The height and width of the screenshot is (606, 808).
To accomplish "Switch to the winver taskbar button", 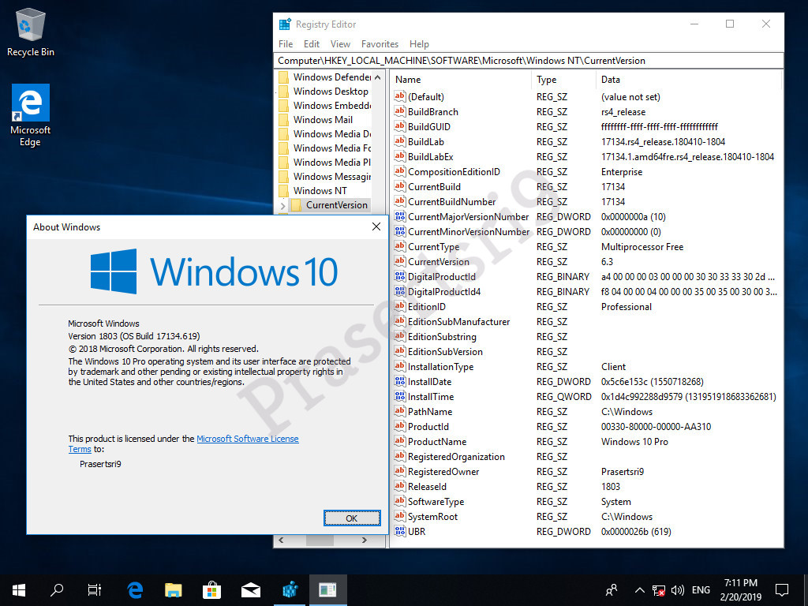I will [x=327, y=589].
